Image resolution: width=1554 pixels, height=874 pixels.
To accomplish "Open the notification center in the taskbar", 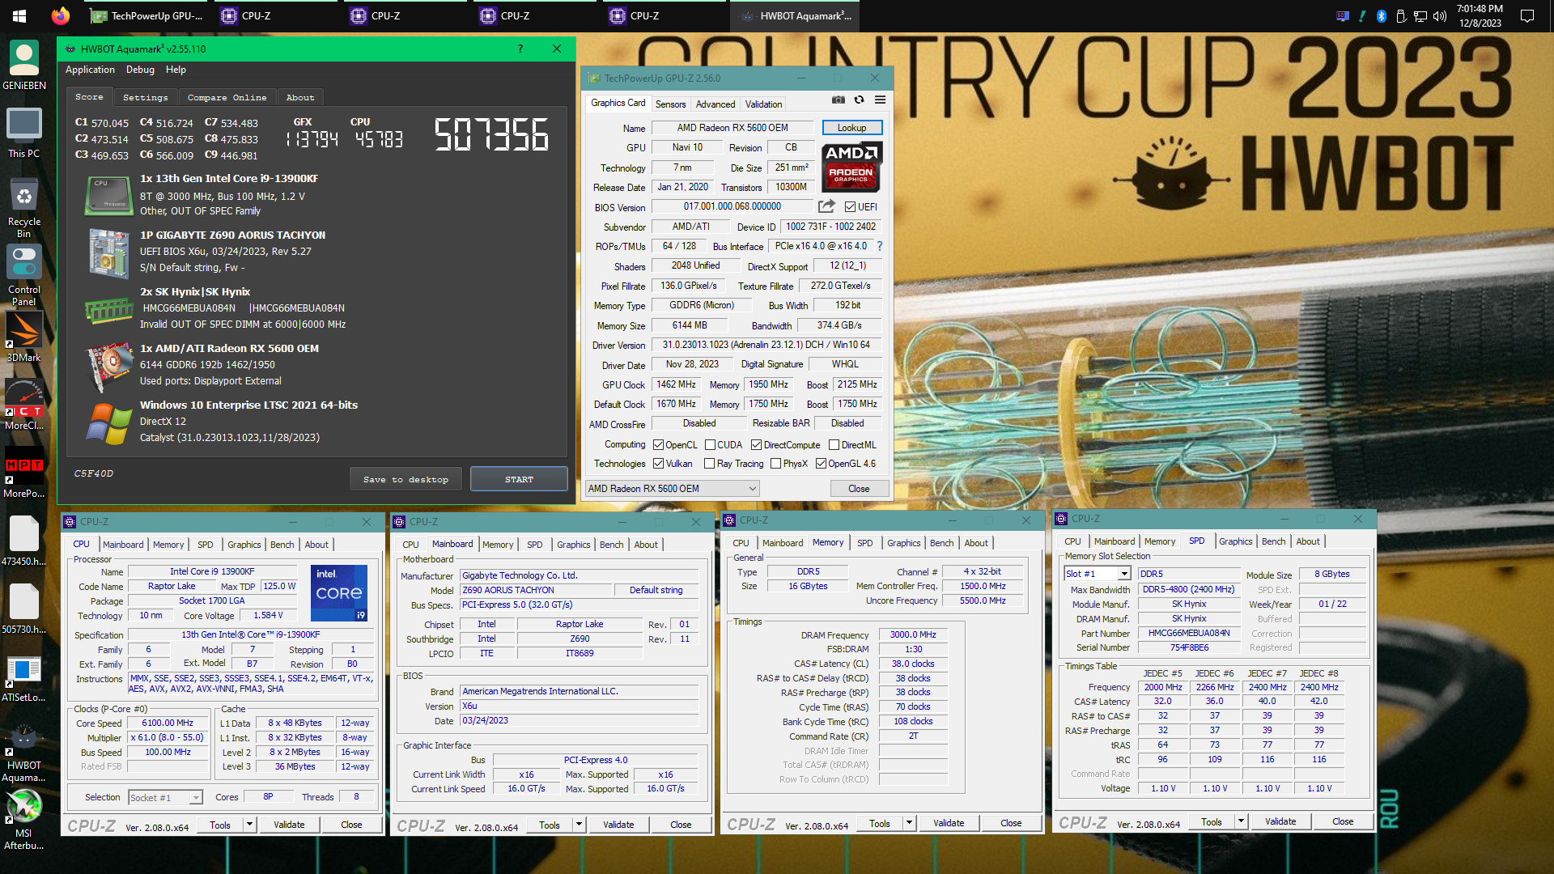I will 1527,15.
